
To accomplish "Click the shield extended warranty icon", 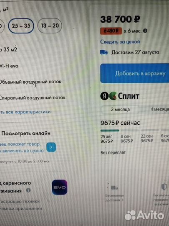I will click(x=164, y=187).
